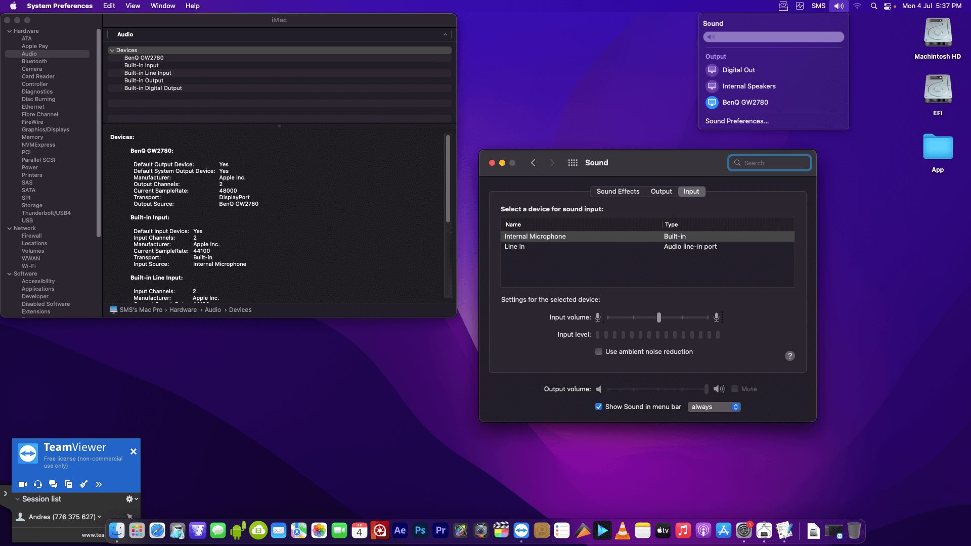Collapse the Audio header chevron
The height and width of the screenshot is (546, 971).
point(445,34)
